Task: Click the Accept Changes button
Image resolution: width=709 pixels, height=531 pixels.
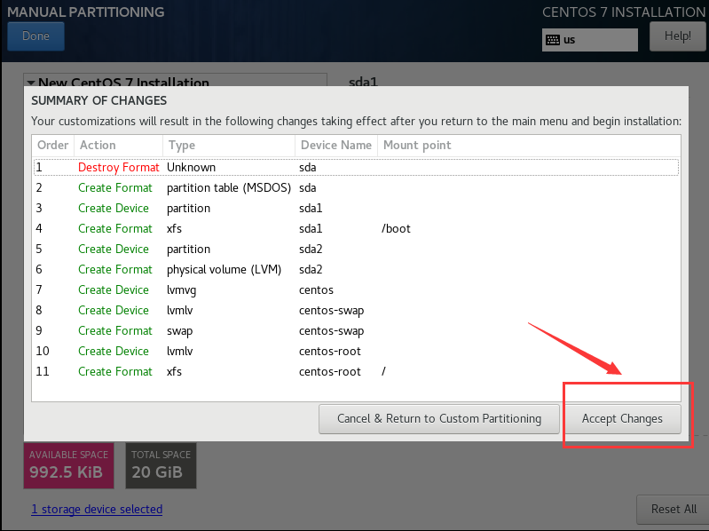Action: (x=622, y=419)
